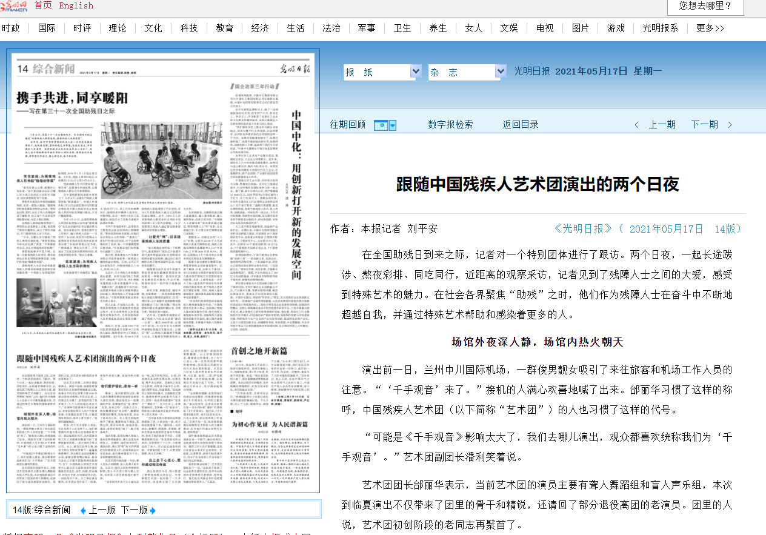Go to the 首页 home link
This screenshot has height=535, width=766.
point(43,5)
